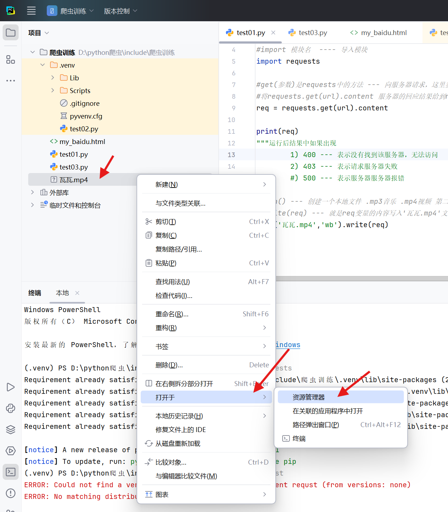The height and width of the screenshot is (512, 448).
Task: Choose 重命名 from the context menu
Action: tap(206, 314)
